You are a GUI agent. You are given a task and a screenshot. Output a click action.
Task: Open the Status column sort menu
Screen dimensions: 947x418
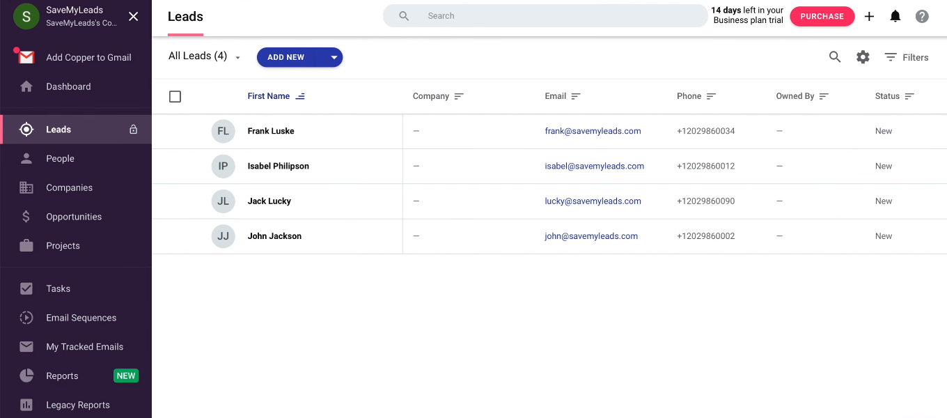(x=909, y=96)
